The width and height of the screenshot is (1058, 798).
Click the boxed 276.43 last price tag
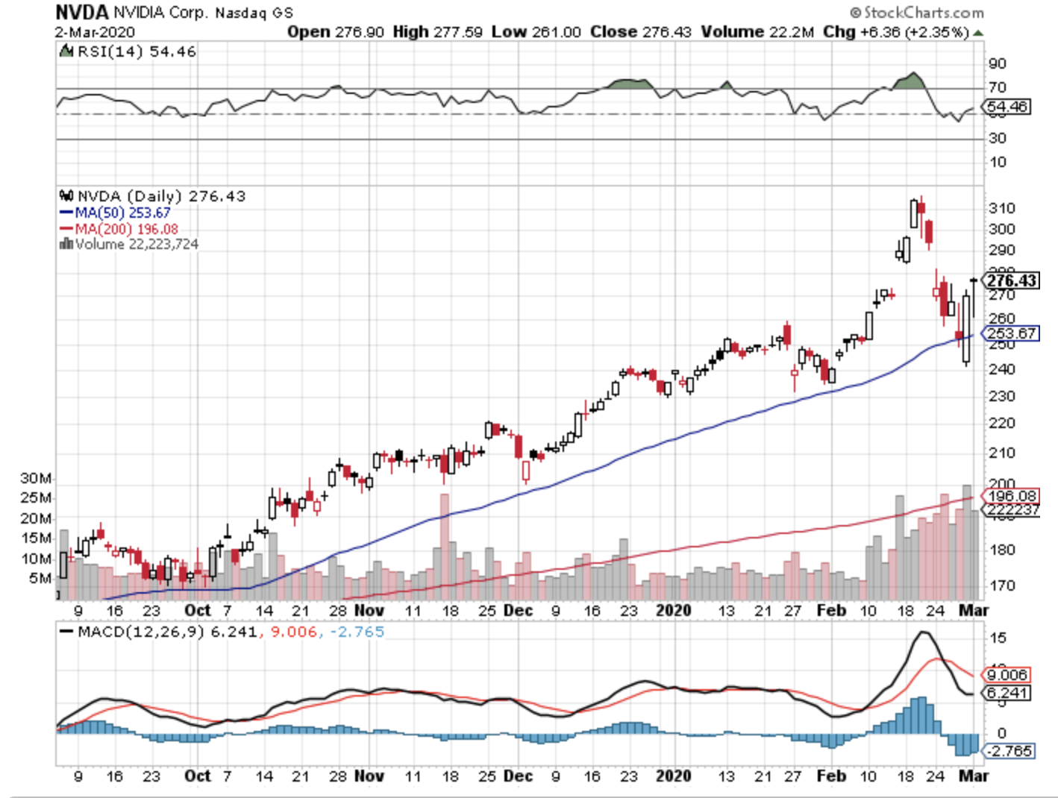click(x=1011, y=280)
